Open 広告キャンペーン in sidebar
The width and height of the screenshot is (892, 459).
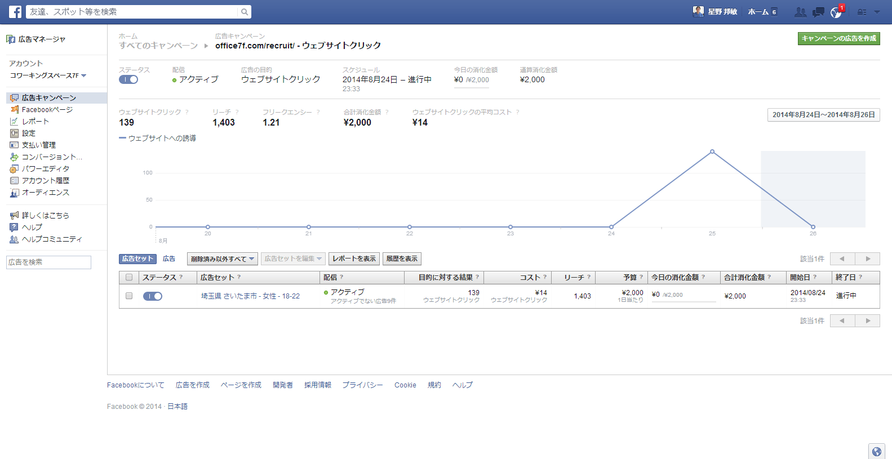(49, 98)
